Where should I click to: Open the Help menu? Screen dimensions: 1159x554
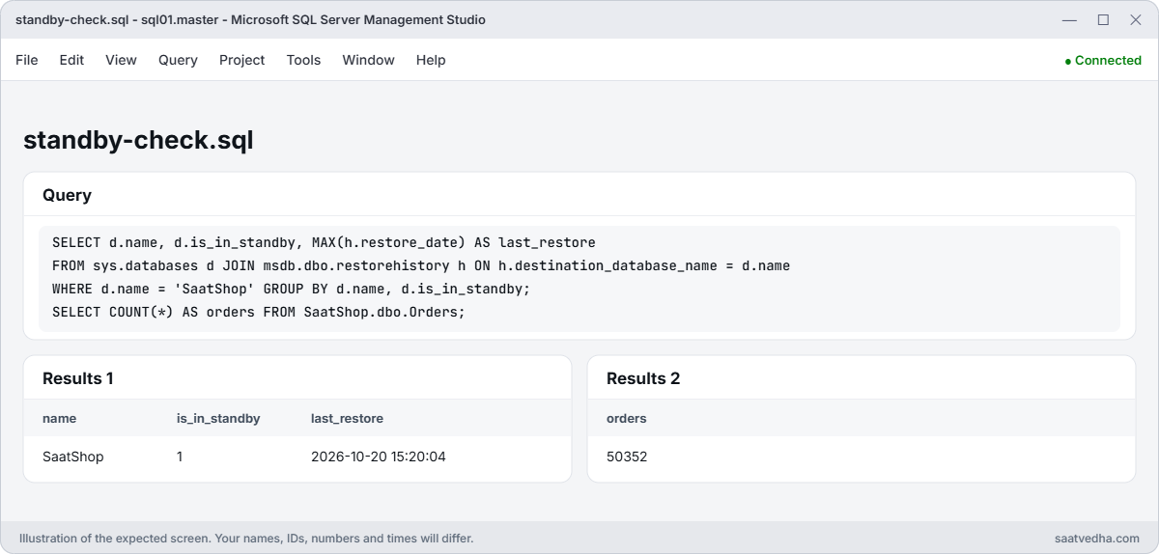[431, 60]
